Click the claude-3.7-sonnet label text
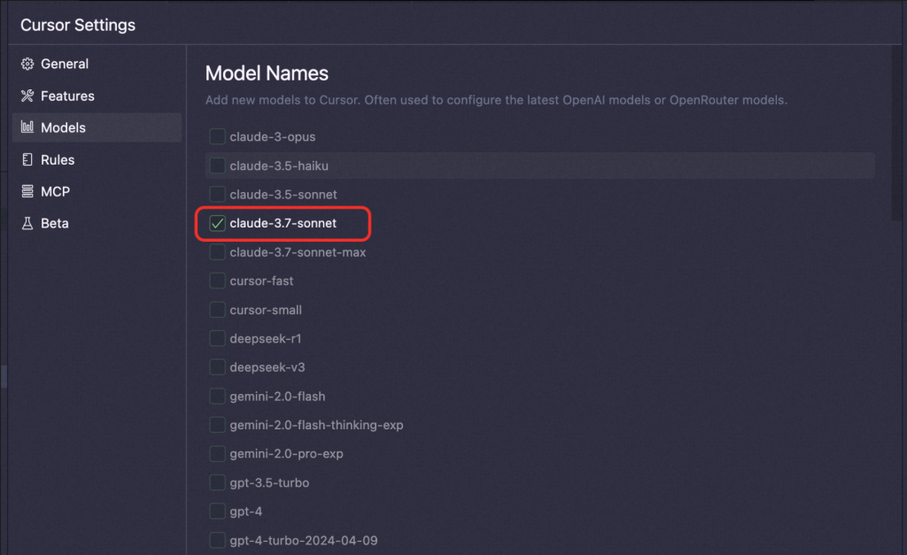The height and width of the screenshot is (555, 907). tap(283, 223)
